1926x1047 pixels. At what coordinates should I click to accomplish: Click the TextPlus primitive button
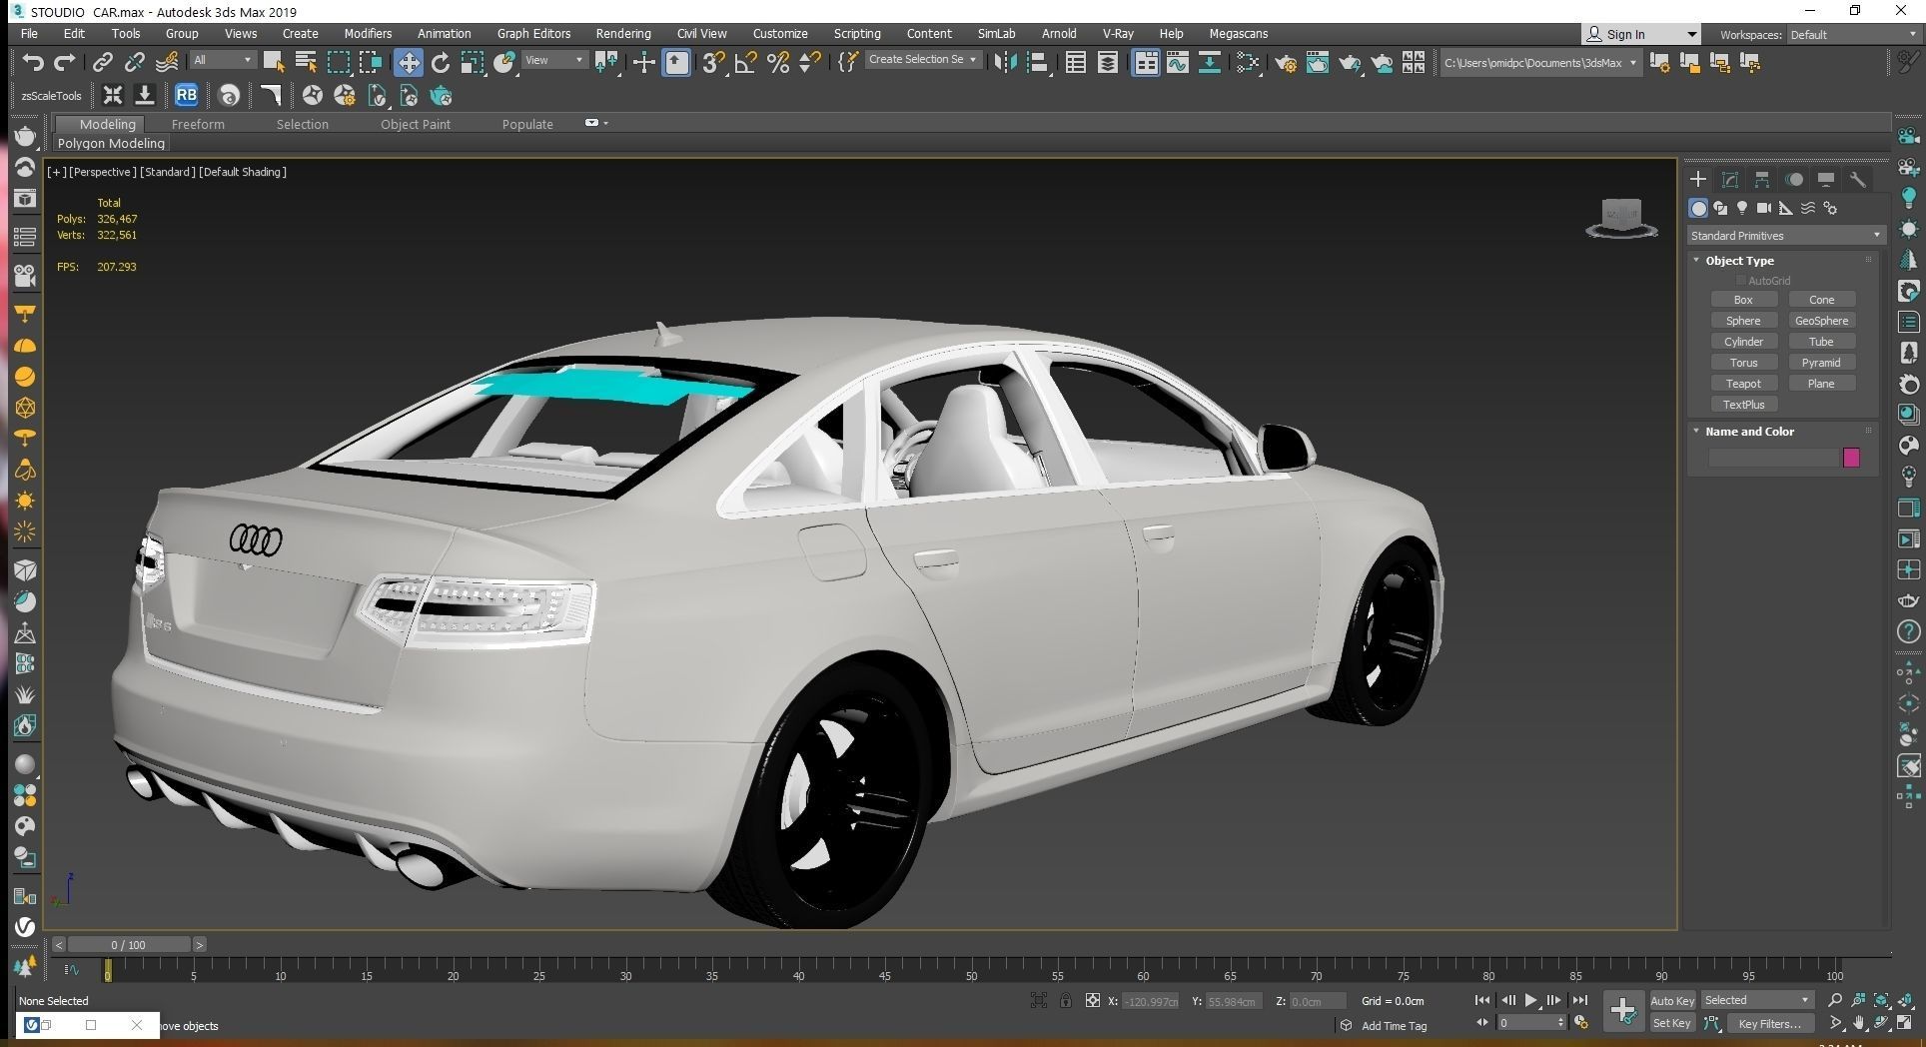[x=1743, y=405]
